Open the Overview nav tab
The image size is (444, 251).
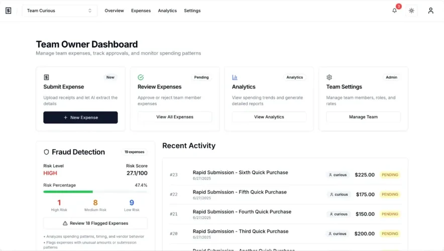[x=114, y=11]
